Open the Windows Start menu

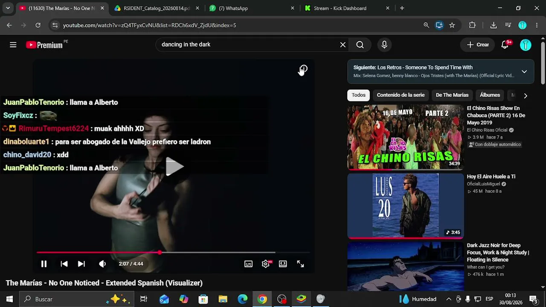pyautogui.click(x=9, y=299)
